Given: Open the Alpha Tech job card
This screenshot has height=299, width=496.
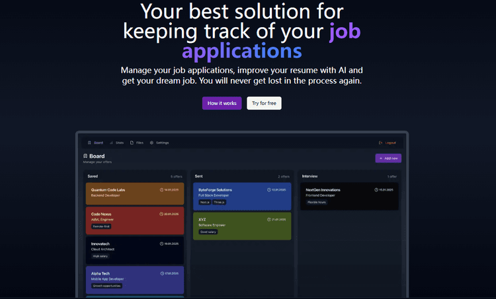Looking at the screenshot, I should (x=135, y=279).
